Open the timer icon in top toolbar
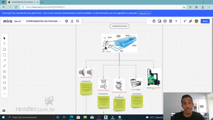 (154, 21)
